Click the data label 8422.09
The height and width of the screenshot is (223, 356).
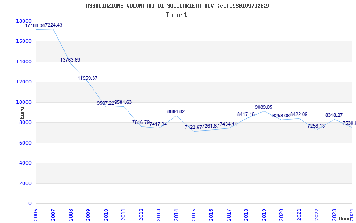299,114
